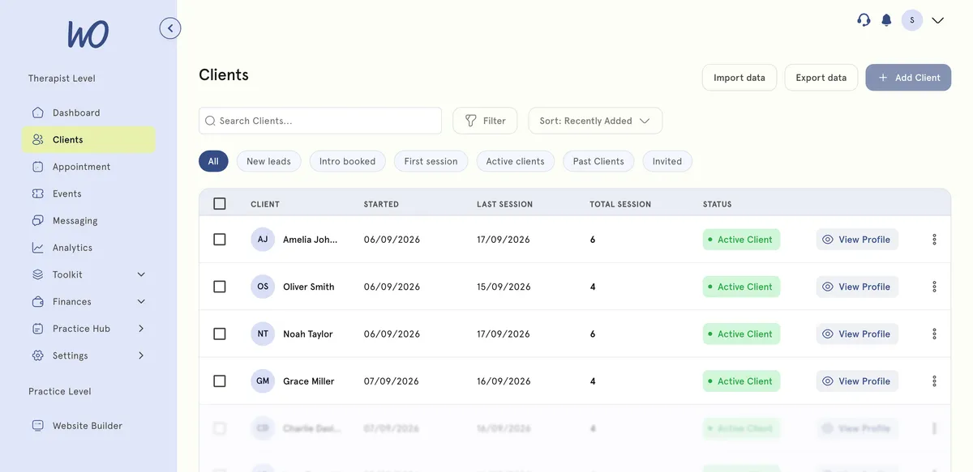This screenshot has width=973, height=472.
Task: Open the Sort: Recently Added dropdown
Action: coord(595,121)
